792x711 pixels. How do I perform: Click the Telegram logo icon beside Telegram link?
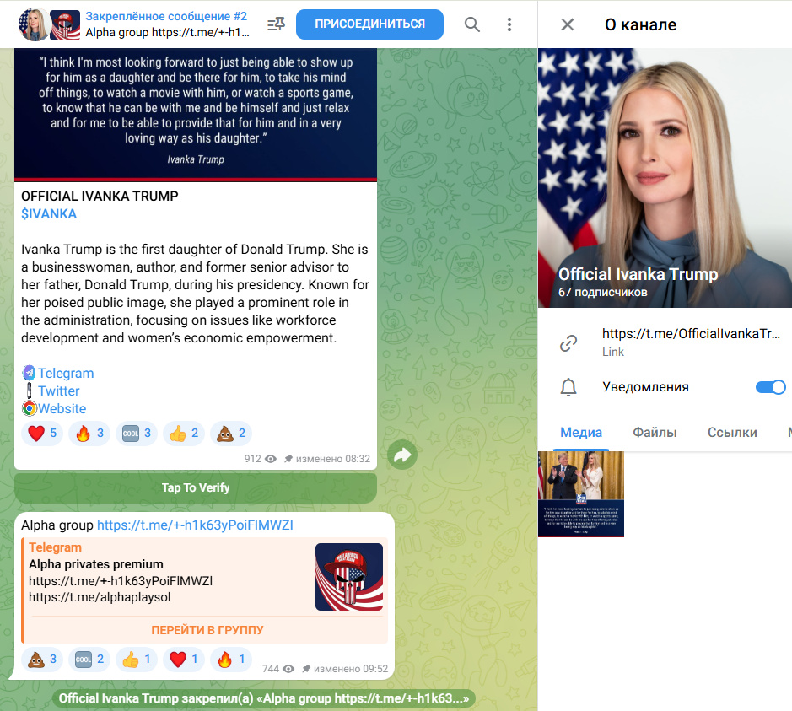click(x=30, y=373)
